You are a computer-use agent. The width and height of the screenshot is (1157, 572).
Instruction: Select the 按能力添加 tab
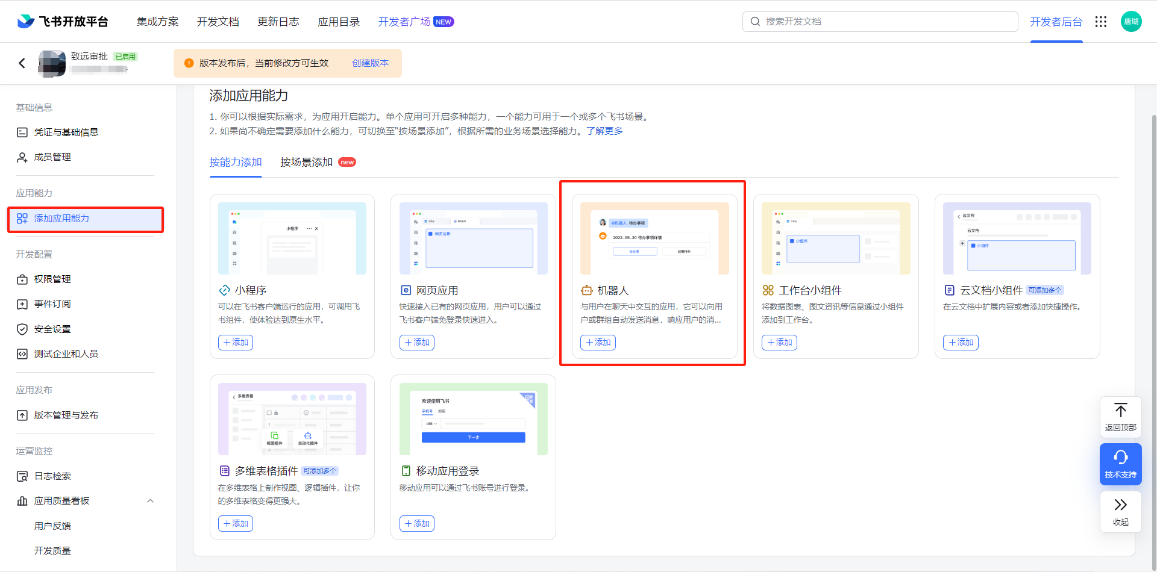coord(236,163)
